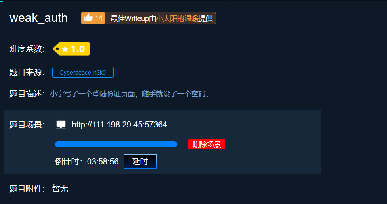Image resolution: width=387 pixels, height=204 pixels.
Task: Click the 提供 text in Writeup banner
Action: point(206,19)
